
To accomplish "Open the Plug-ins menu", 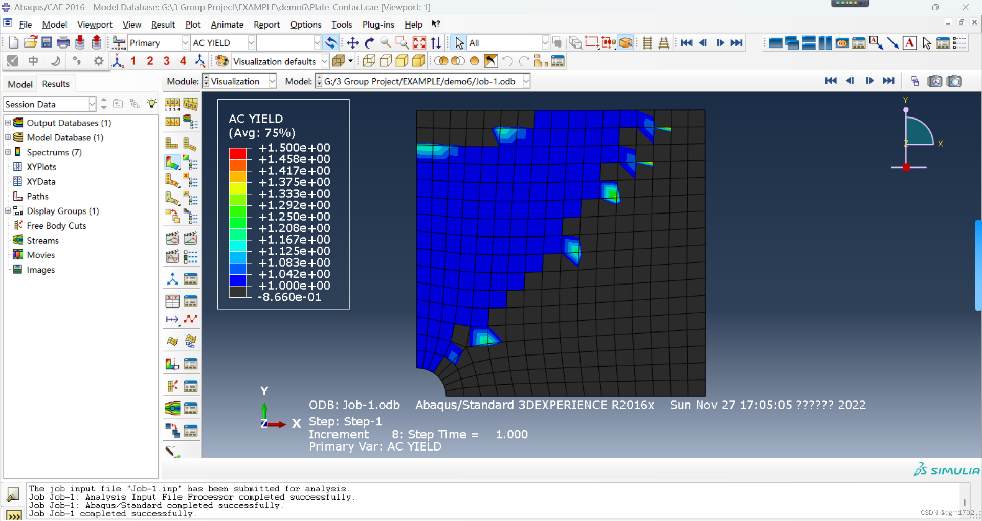I will pyautogui.click(x=378, y=25).
